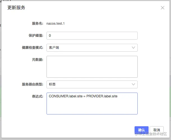Open the 服务路由类型 dropdown showing 标签

92,84
